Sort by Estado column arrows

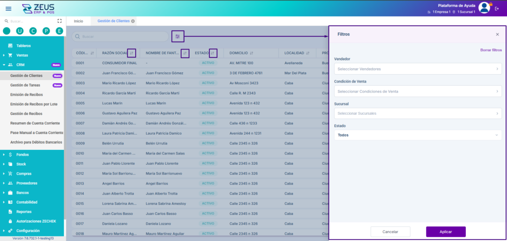[213, 53]
